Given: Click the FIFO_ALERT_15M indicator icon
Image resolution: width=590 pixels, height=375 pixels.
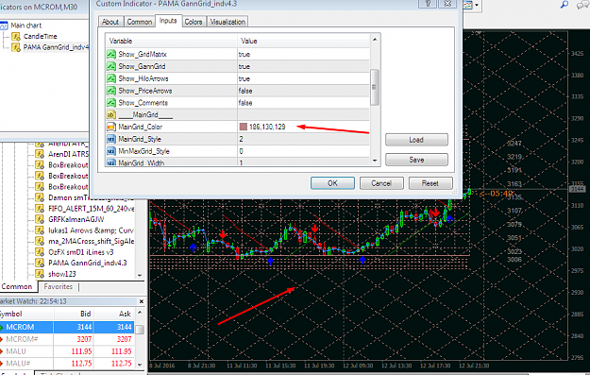Looking at the screenshot, I should click(x=40, y=208).
